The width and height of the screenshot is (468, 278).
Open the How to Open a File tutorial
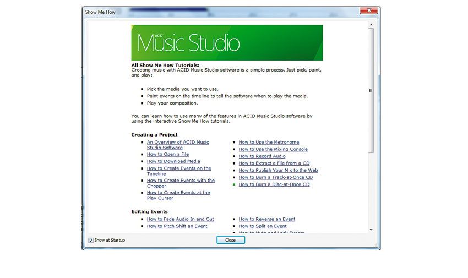click(168, 154)
